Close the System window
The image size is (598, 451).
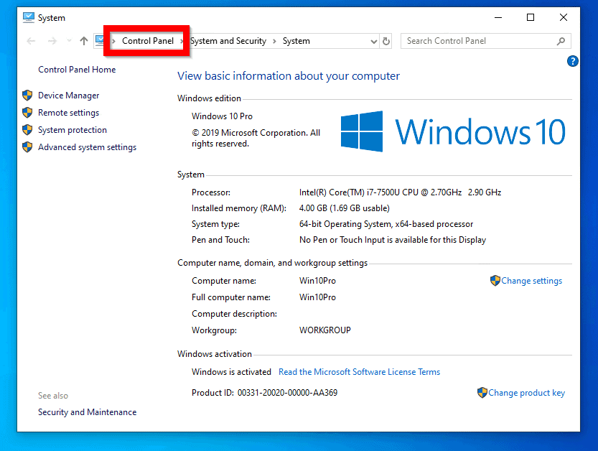tap(564, 17)
